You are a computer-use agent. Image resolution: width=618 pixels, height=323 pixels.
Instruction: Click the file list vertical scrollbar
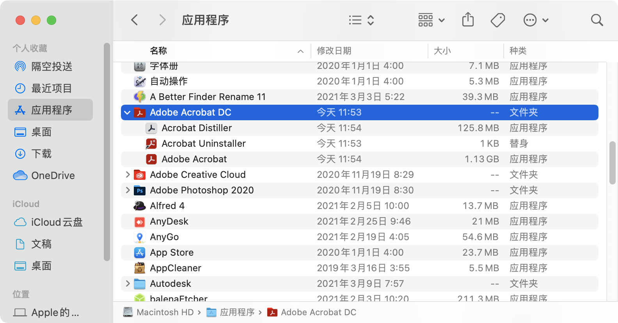click(x=612, y=163)
